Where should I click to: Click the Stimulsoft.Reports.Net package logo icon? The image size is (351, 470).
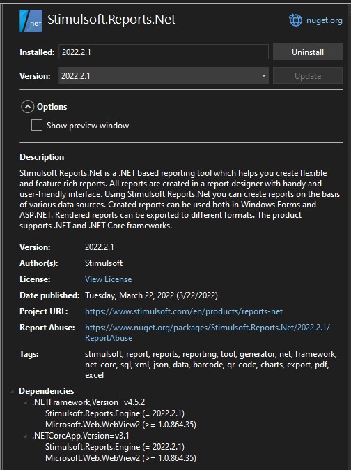point(31,21)
